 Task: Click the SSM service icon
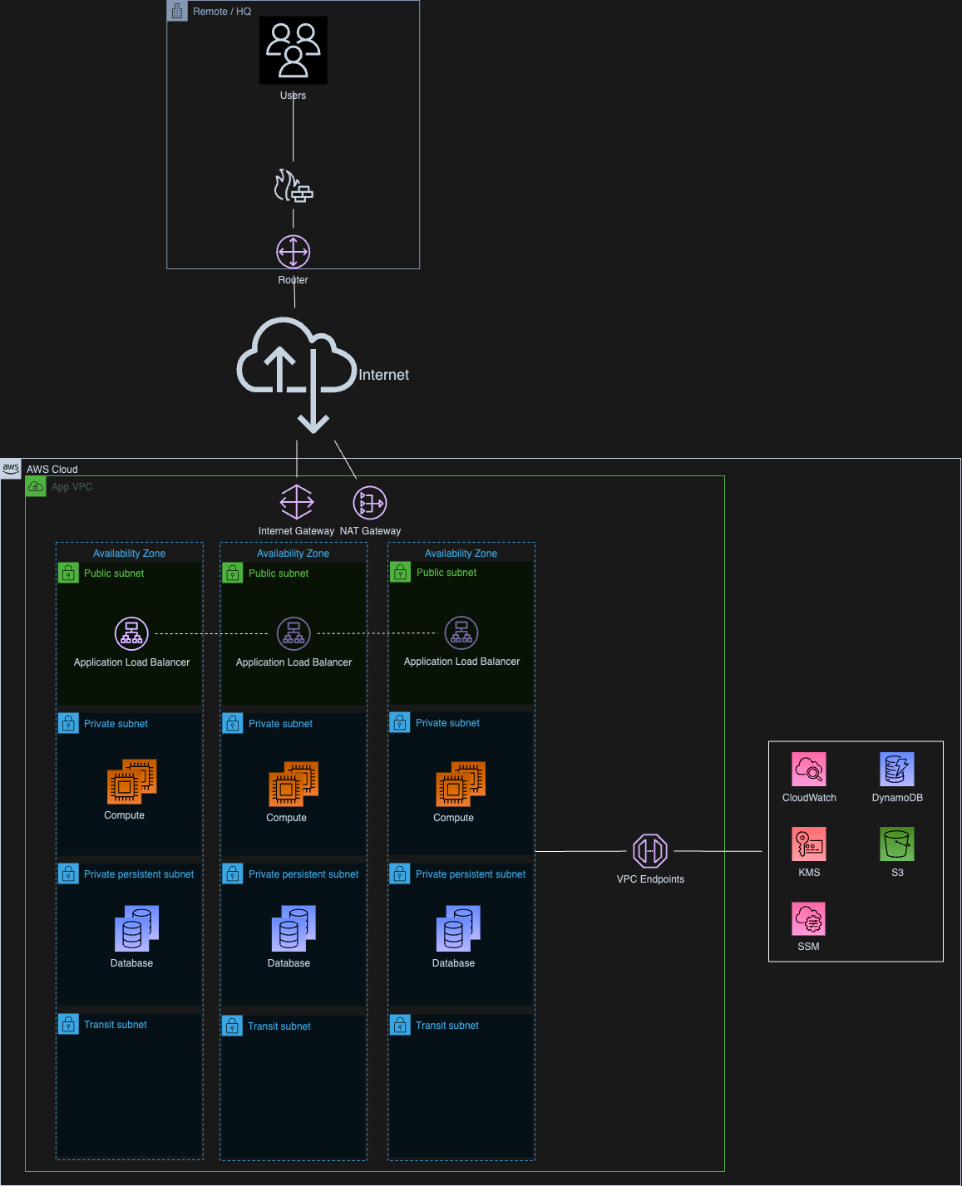[x=808, y=918]
